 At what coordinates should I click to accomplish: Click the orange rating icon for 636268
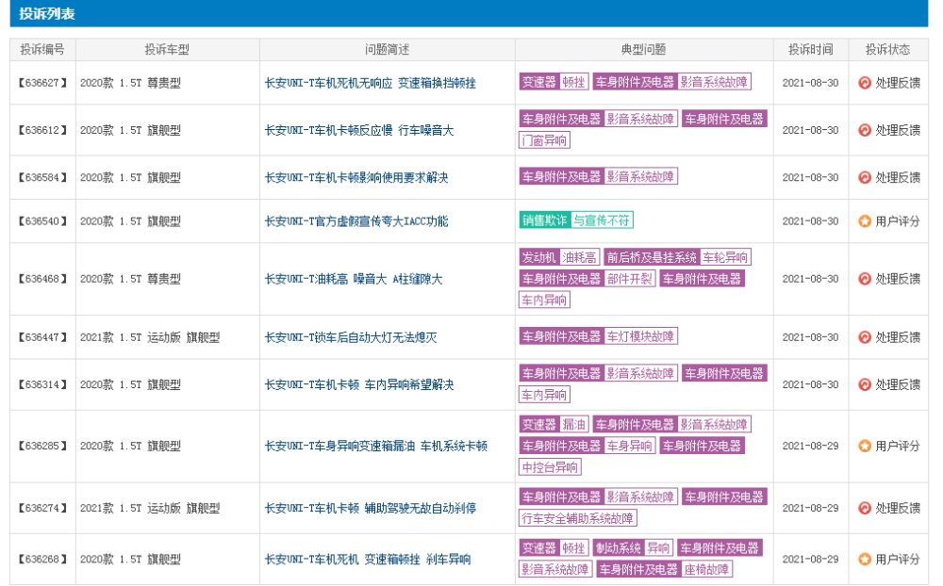click(x=864, y=559)
